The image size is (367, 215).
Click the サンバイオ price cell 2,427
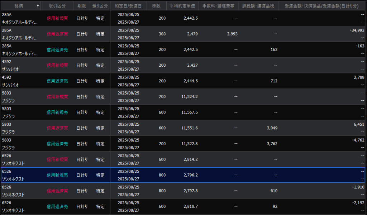pos(192,65)
